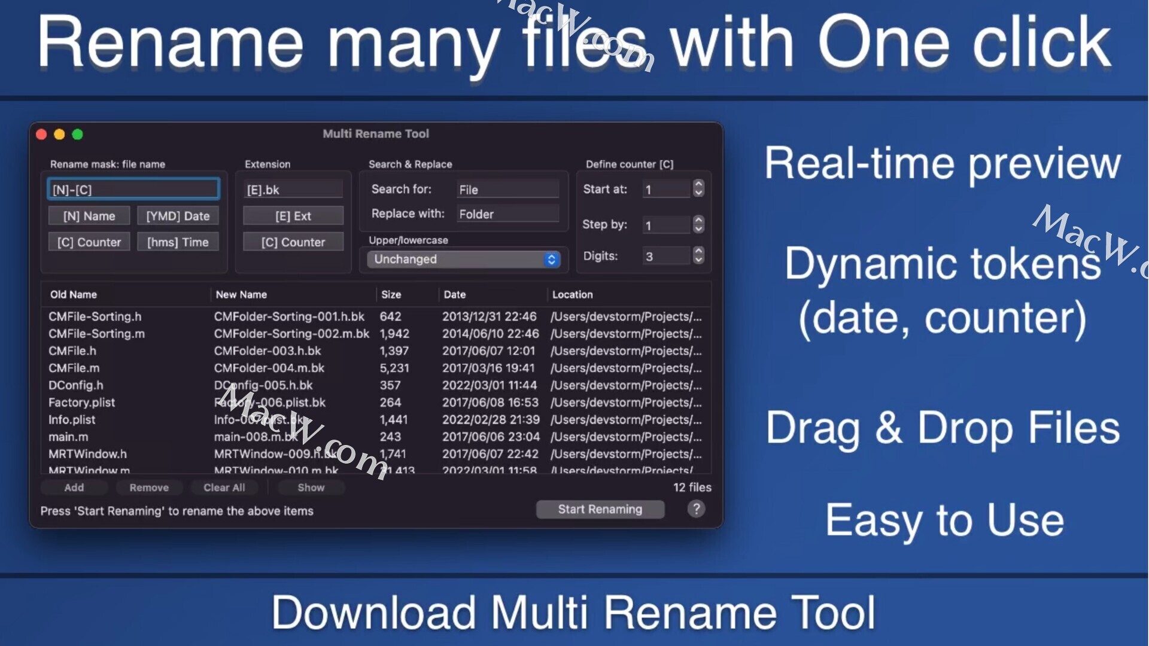Click the date 2022/03/01 11:44
Image resolution: width=1149 pixels, height=646 pixels.
tap(490, 385)
